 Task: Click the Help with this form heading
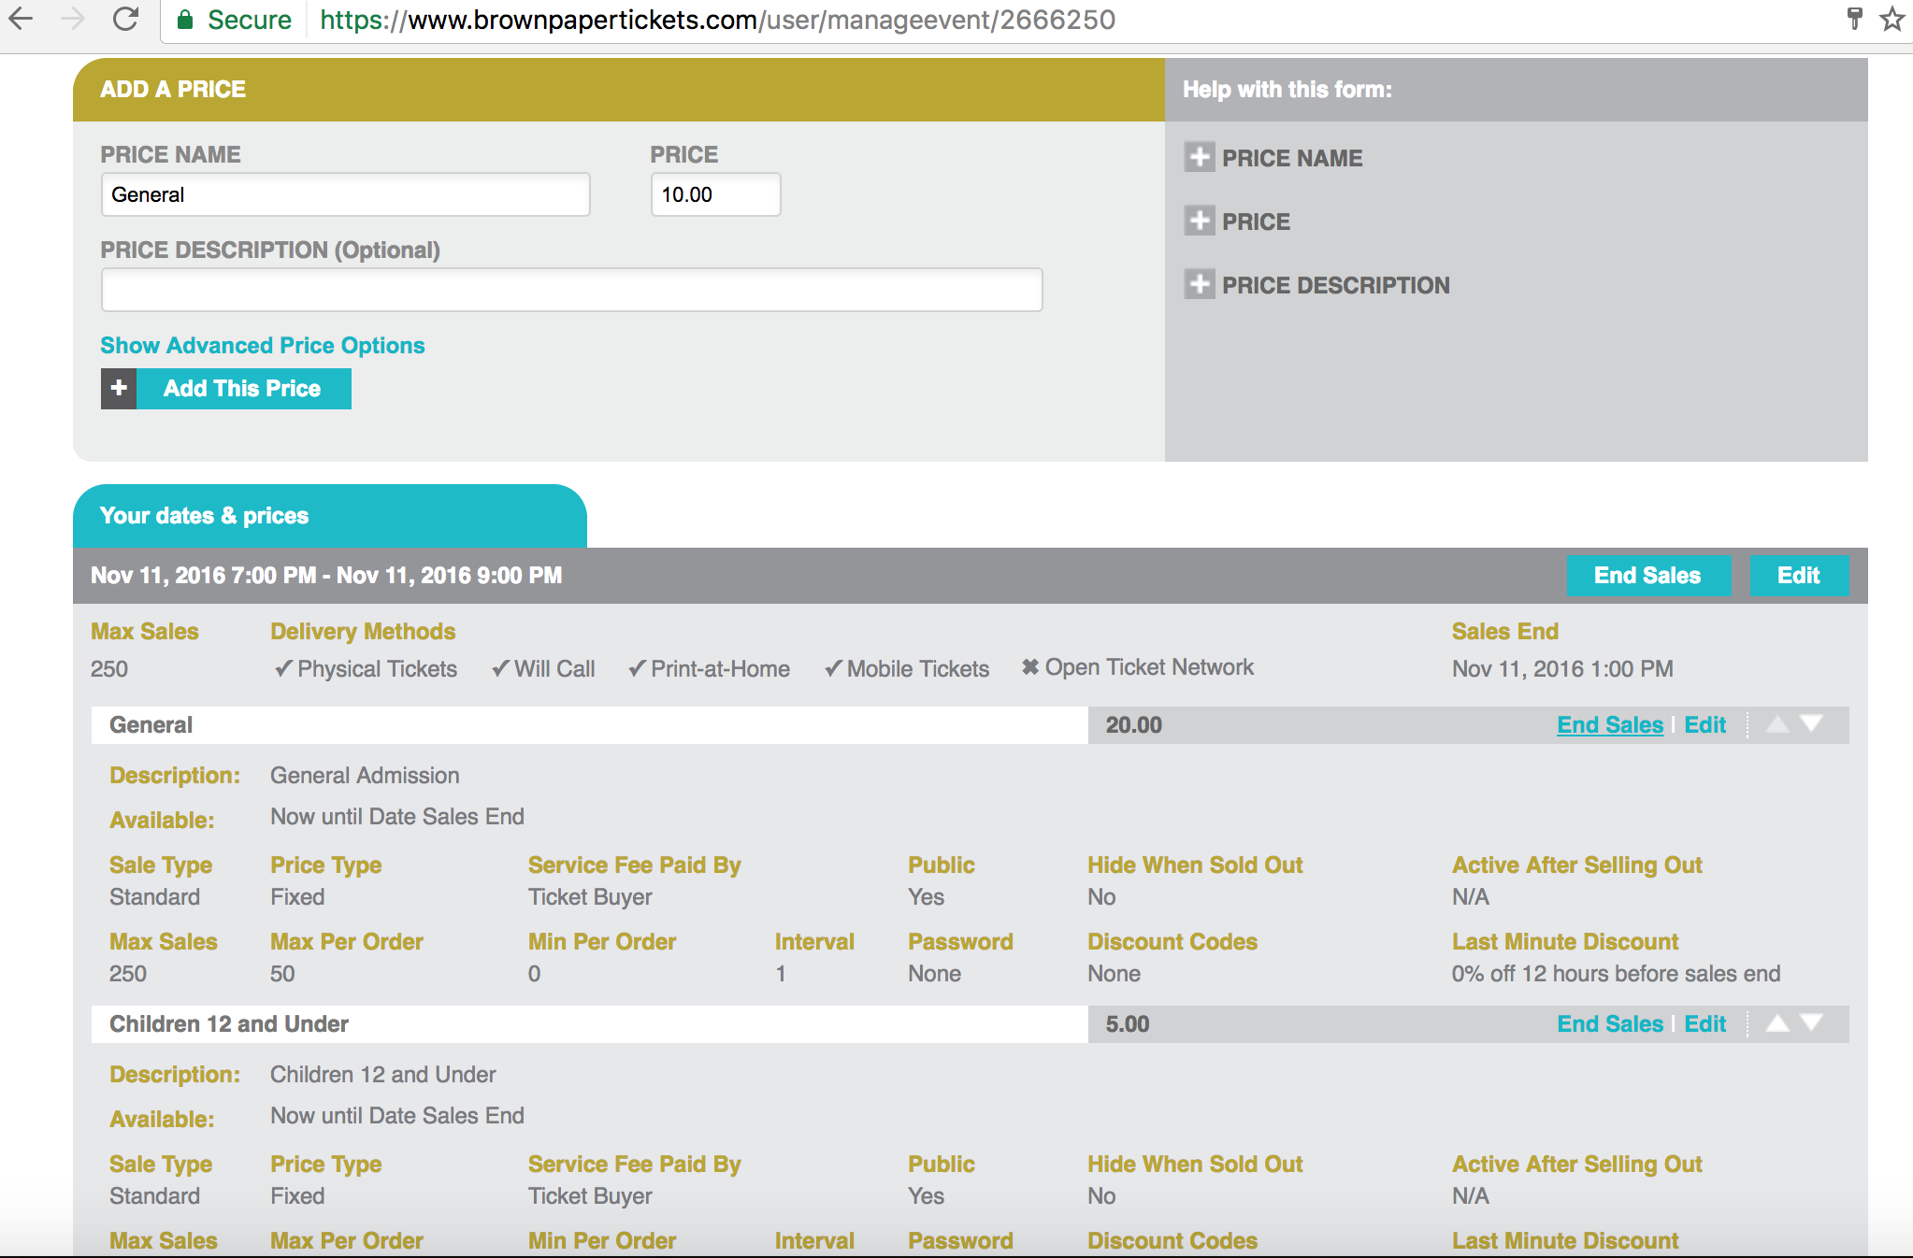pyautogui.click(x=1287, y=90)
